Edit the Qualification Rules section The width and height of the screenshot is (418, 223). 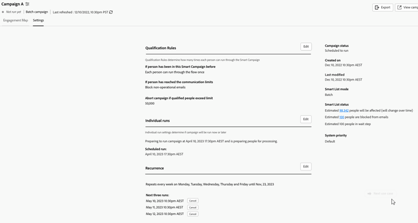click(x=306, y=47)
